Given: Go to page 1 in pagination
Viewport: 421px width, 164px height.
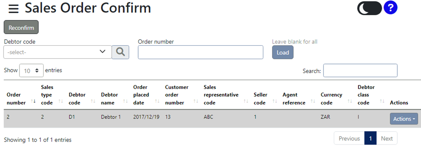Looking at the screenshot, I should (370, 138).
